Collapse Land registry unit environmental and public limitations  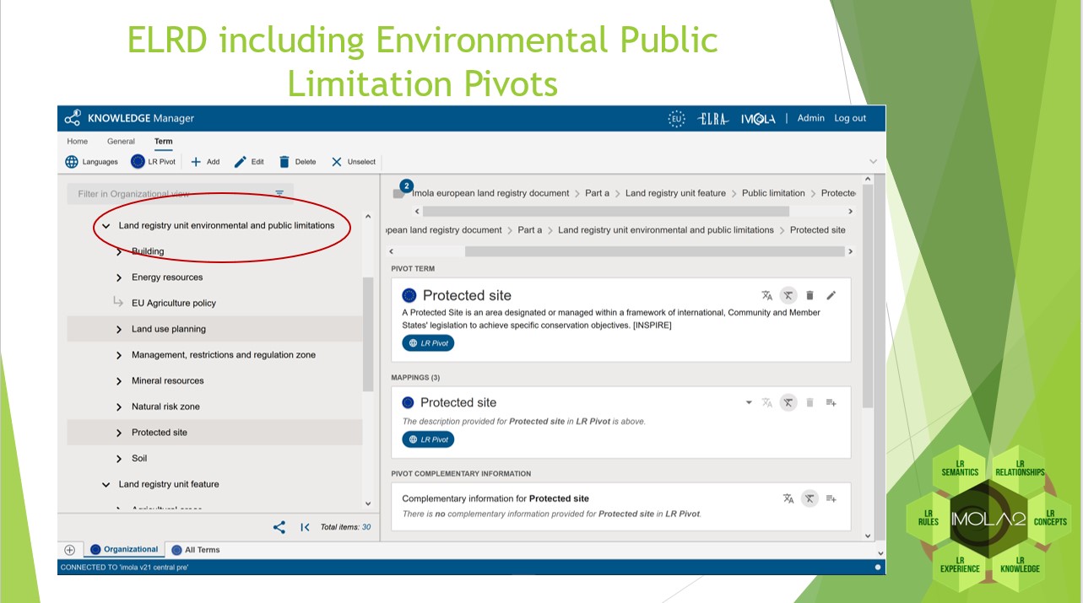106,226
